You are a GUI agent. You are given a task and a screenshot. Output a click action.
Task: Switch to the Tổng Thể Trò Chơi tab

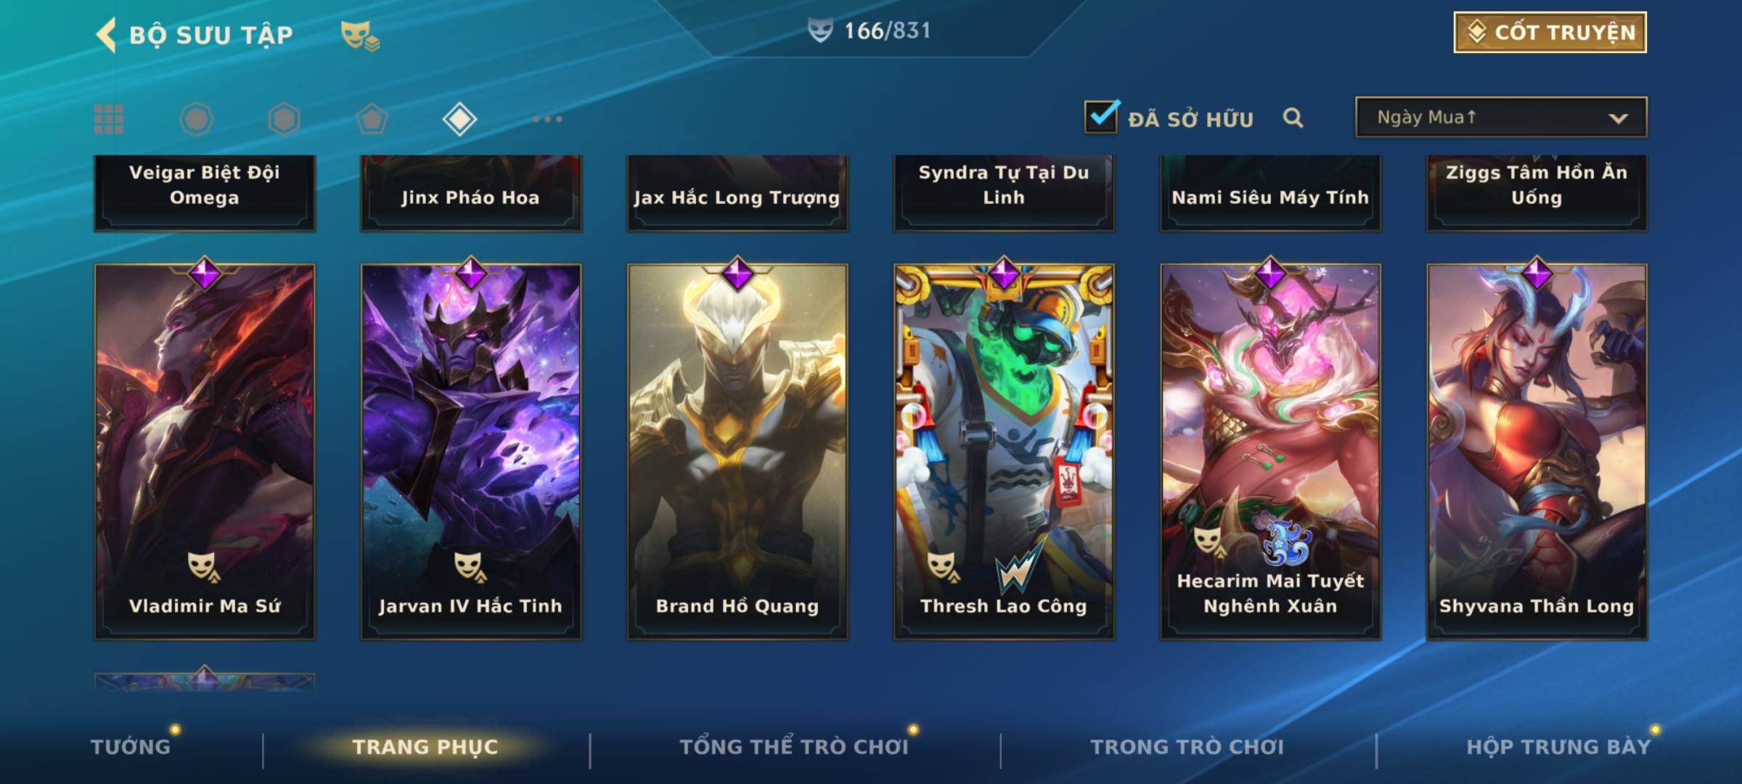tap(794, 747)
